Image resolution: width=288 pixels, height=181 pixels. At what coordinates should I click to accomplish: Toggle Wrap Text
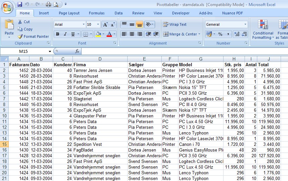(x=174, y=24)
